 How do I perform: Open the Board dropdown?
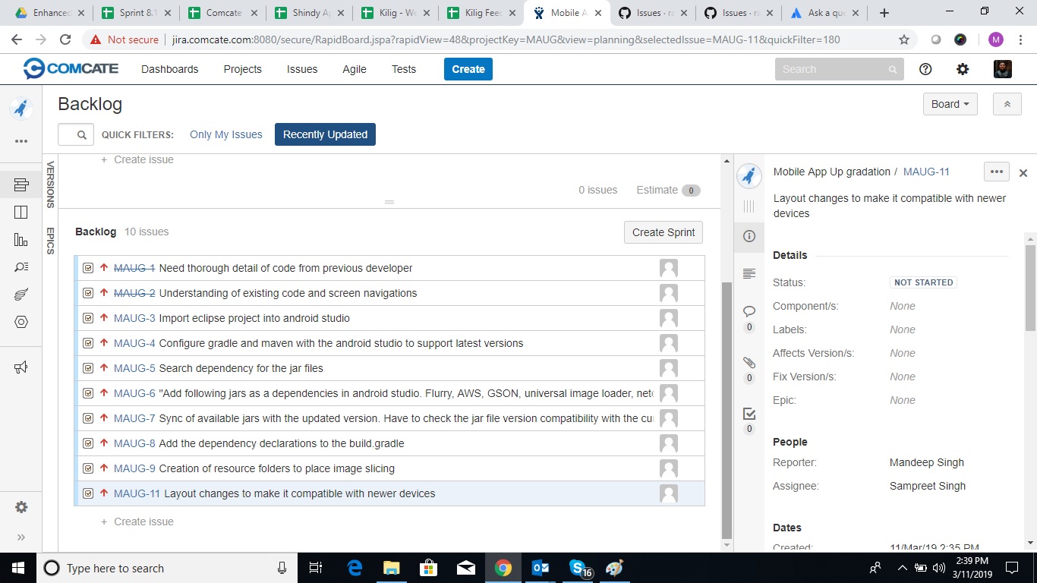click(950, 104)
